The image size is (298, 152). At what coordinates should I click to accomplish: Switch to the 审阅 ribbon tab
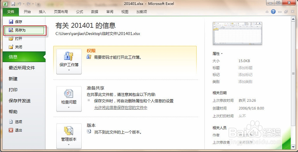click(110, 12)
